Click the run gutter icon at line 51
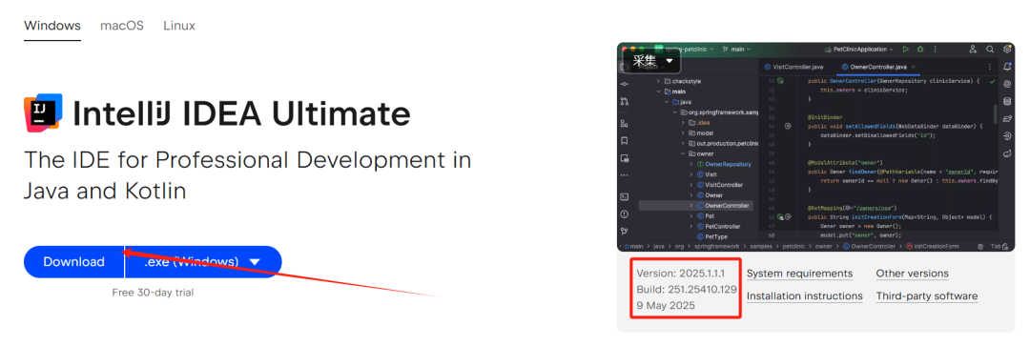 (780, 80)
